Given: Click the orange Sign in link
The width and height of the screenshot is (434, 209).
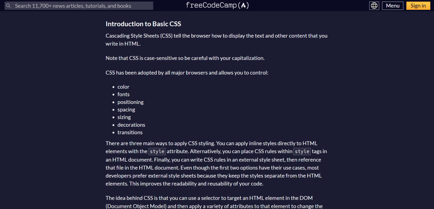Looking at the screenshot, I should click(418, 5).
